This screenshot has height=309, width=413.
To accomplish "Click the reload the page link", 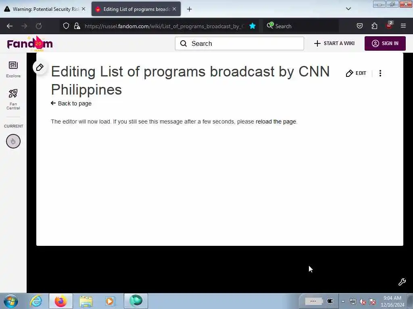I will [276, 122].
